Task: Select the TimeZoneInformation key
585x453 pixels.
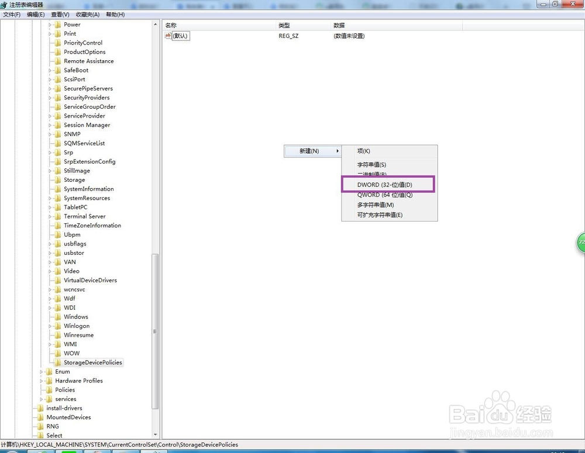Action: [x=92, y=226]
